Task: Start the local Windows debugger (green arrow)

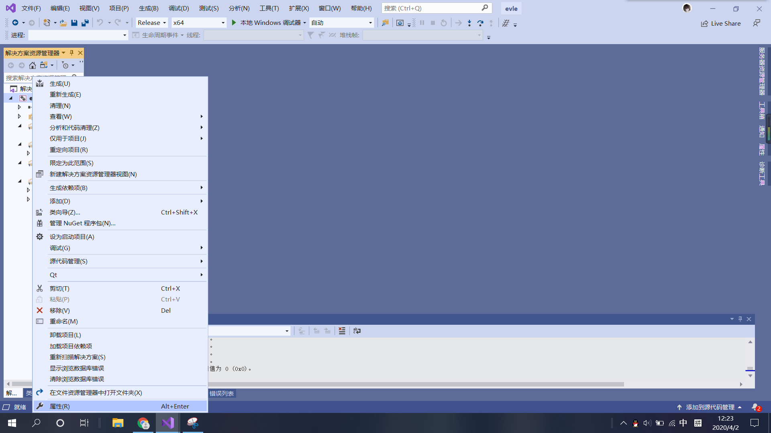Action: tap(234, 23)
